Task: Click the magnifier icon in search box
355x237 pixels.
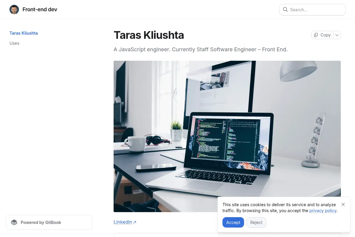Action: [285, 9]
